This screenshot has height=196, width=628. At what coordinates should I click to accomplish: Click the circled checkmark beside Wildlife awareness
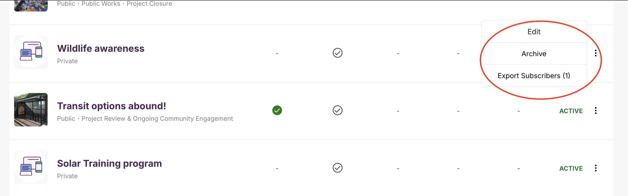click(x=338, y=53)
